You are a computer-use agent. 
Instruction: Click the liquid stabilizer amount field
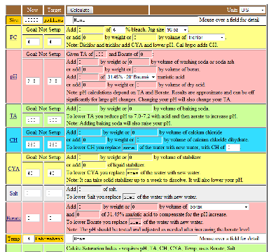[95, 165]
